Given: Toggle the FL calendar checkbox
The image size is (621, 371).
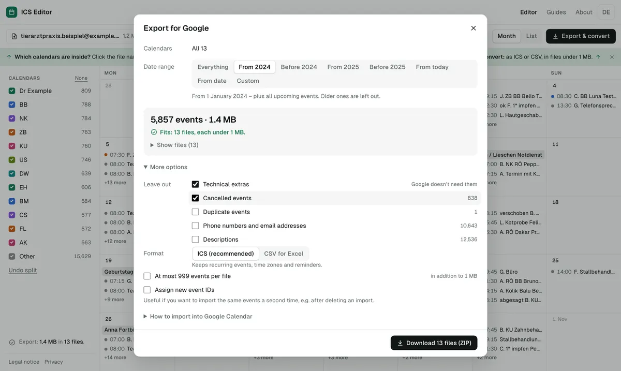Looking at the screenshot, I should (12, 229).
